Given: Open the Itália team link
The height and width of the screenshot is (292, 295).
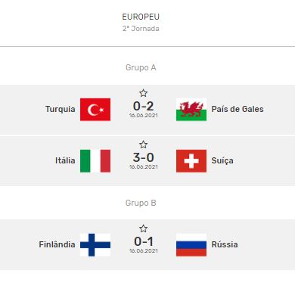Looking at the screenshot, I should click(x=65, y=160).
